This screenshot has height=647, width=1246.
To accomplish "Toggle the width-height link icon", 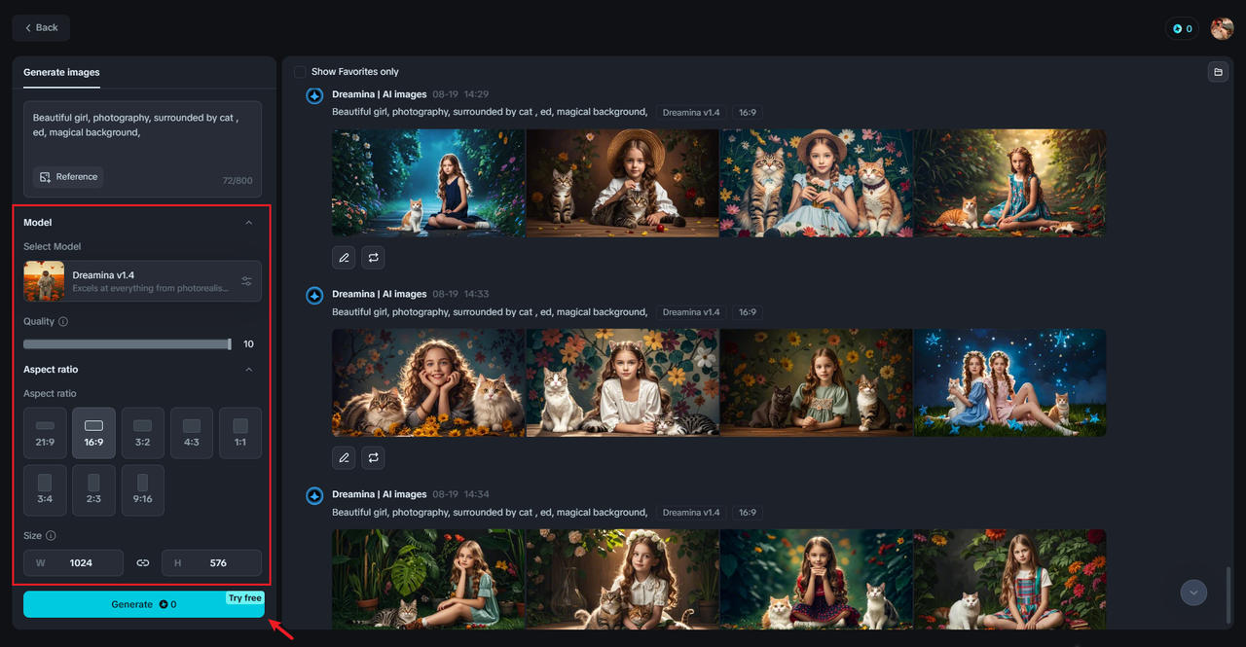I will tap(143, 562).
